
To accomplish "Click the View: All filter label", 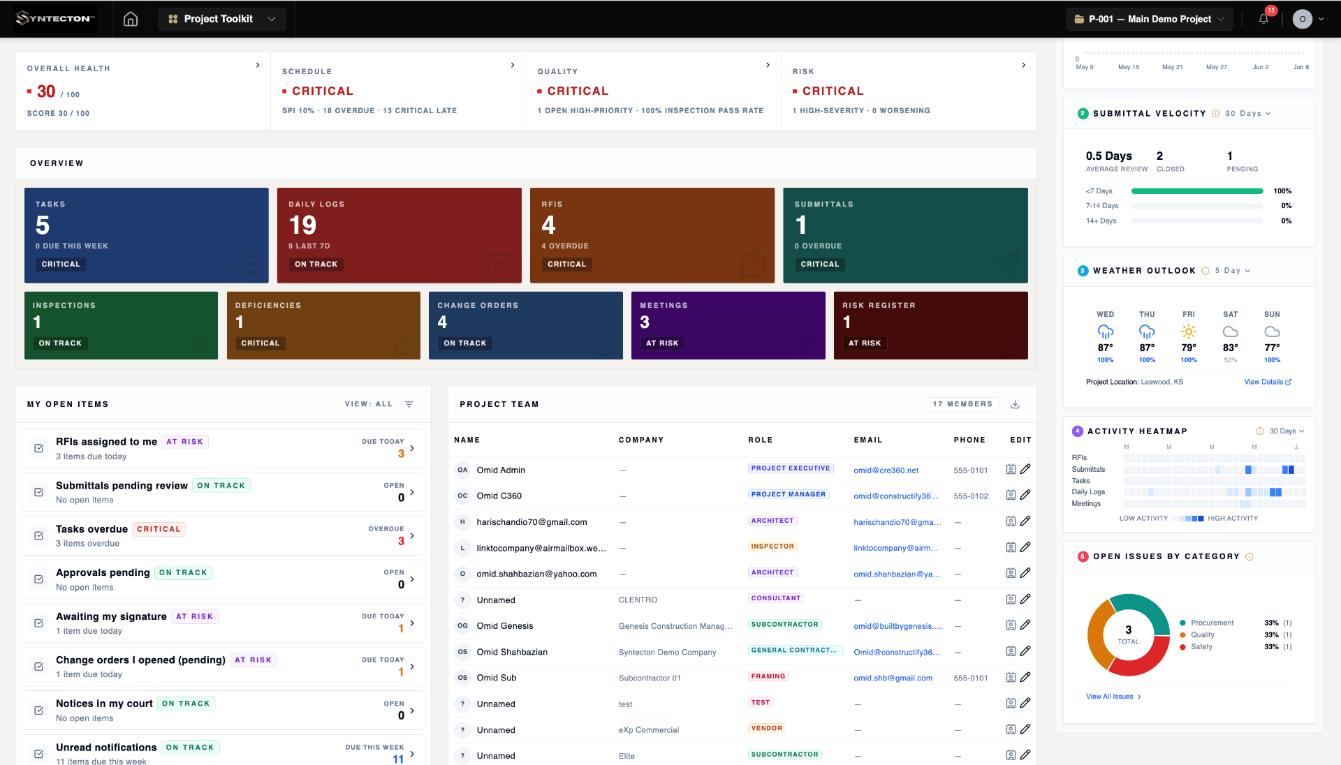I will click(x=369, y=404).
